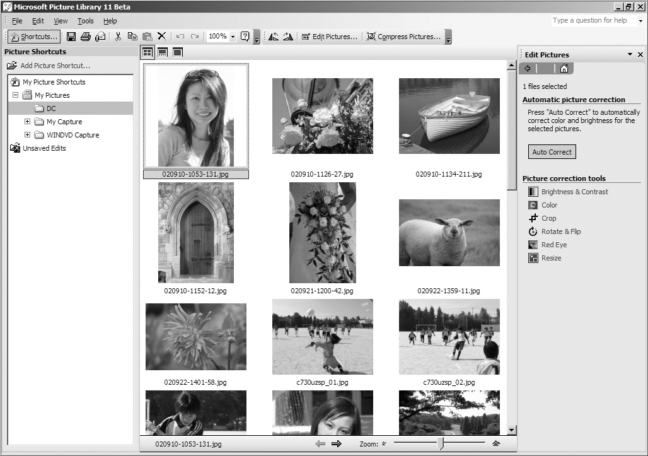648x456 pixels.
Task: Open the View menu
Action: (x=61, y=21)
